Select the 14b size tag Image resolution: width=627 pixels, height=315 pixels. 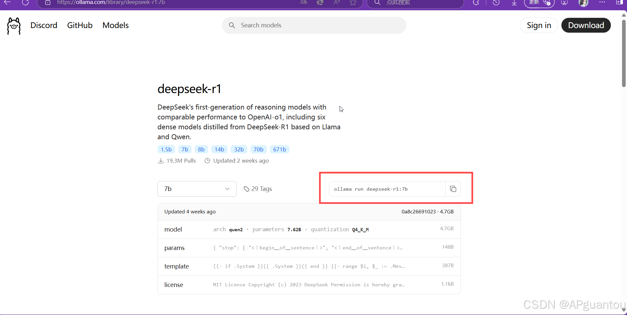click(220, 149)
